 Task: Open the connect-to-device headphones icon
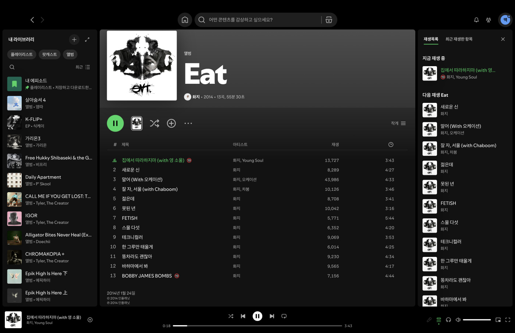[x=448, y=320]
